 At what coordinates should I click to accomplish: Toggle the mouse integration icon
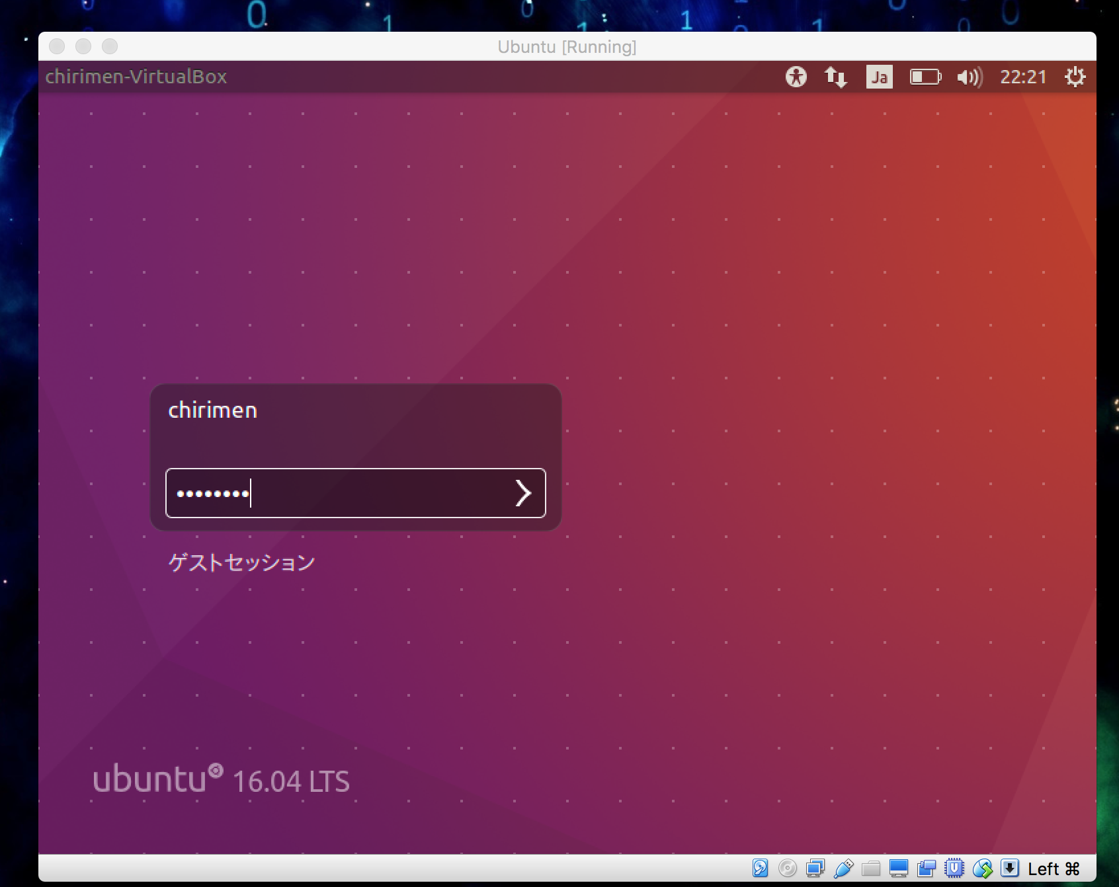pos(982,868)
